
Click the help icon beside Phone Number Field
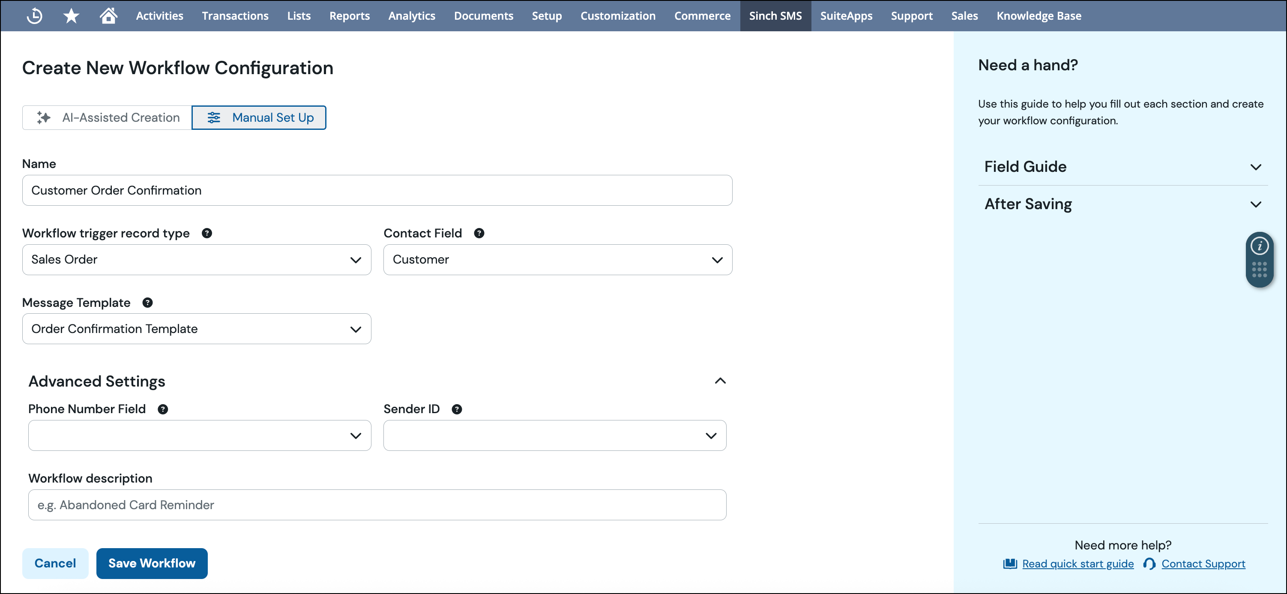coord(162,409)
